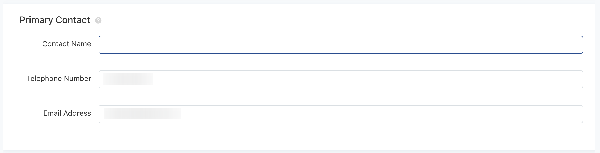Place cursor at the Email Address field's right end
This screenshot has width=600, height=153.
tap(577, 114)
